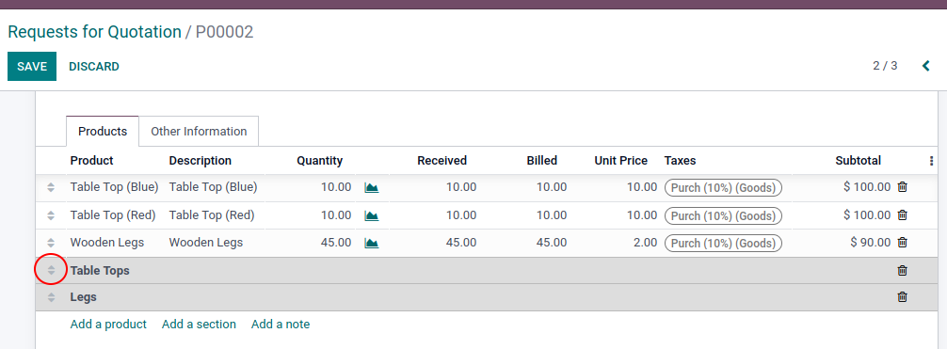Open forecast chart for Table Top (Red)
This screenshot has width=947, height=349.
372,215
